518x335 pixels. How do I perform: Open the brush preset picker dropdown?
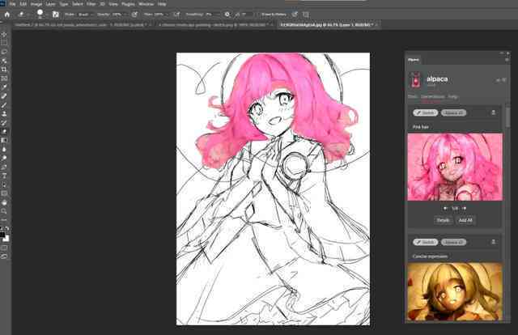(40, 15)
